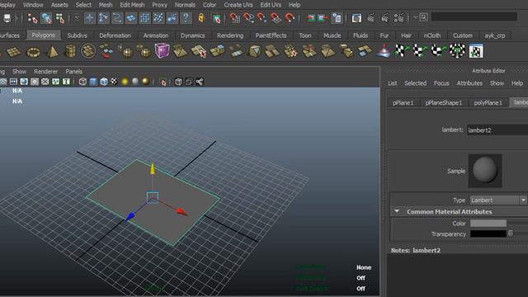The image size is (528, 297).
Task: Open the Mesh menu
Action: tap(106, 5)
